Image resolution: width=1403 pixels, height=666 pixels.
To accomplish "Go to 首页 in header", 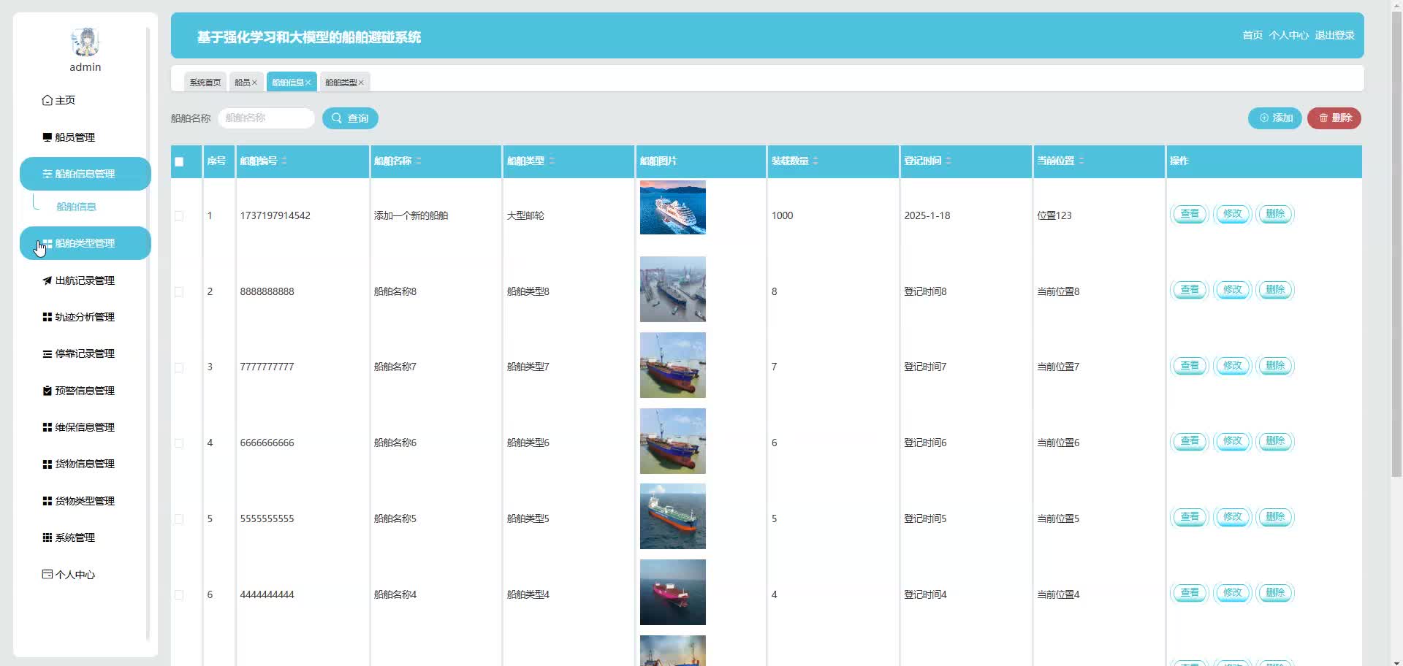I will (x=1252, y=35).
